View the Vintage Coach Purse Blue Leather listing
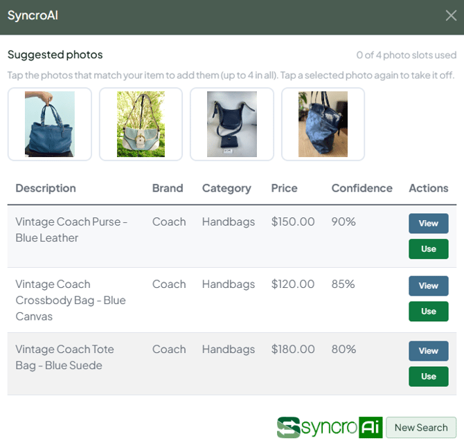This screenshot has height=443, width=464. [x=429, y=224]
